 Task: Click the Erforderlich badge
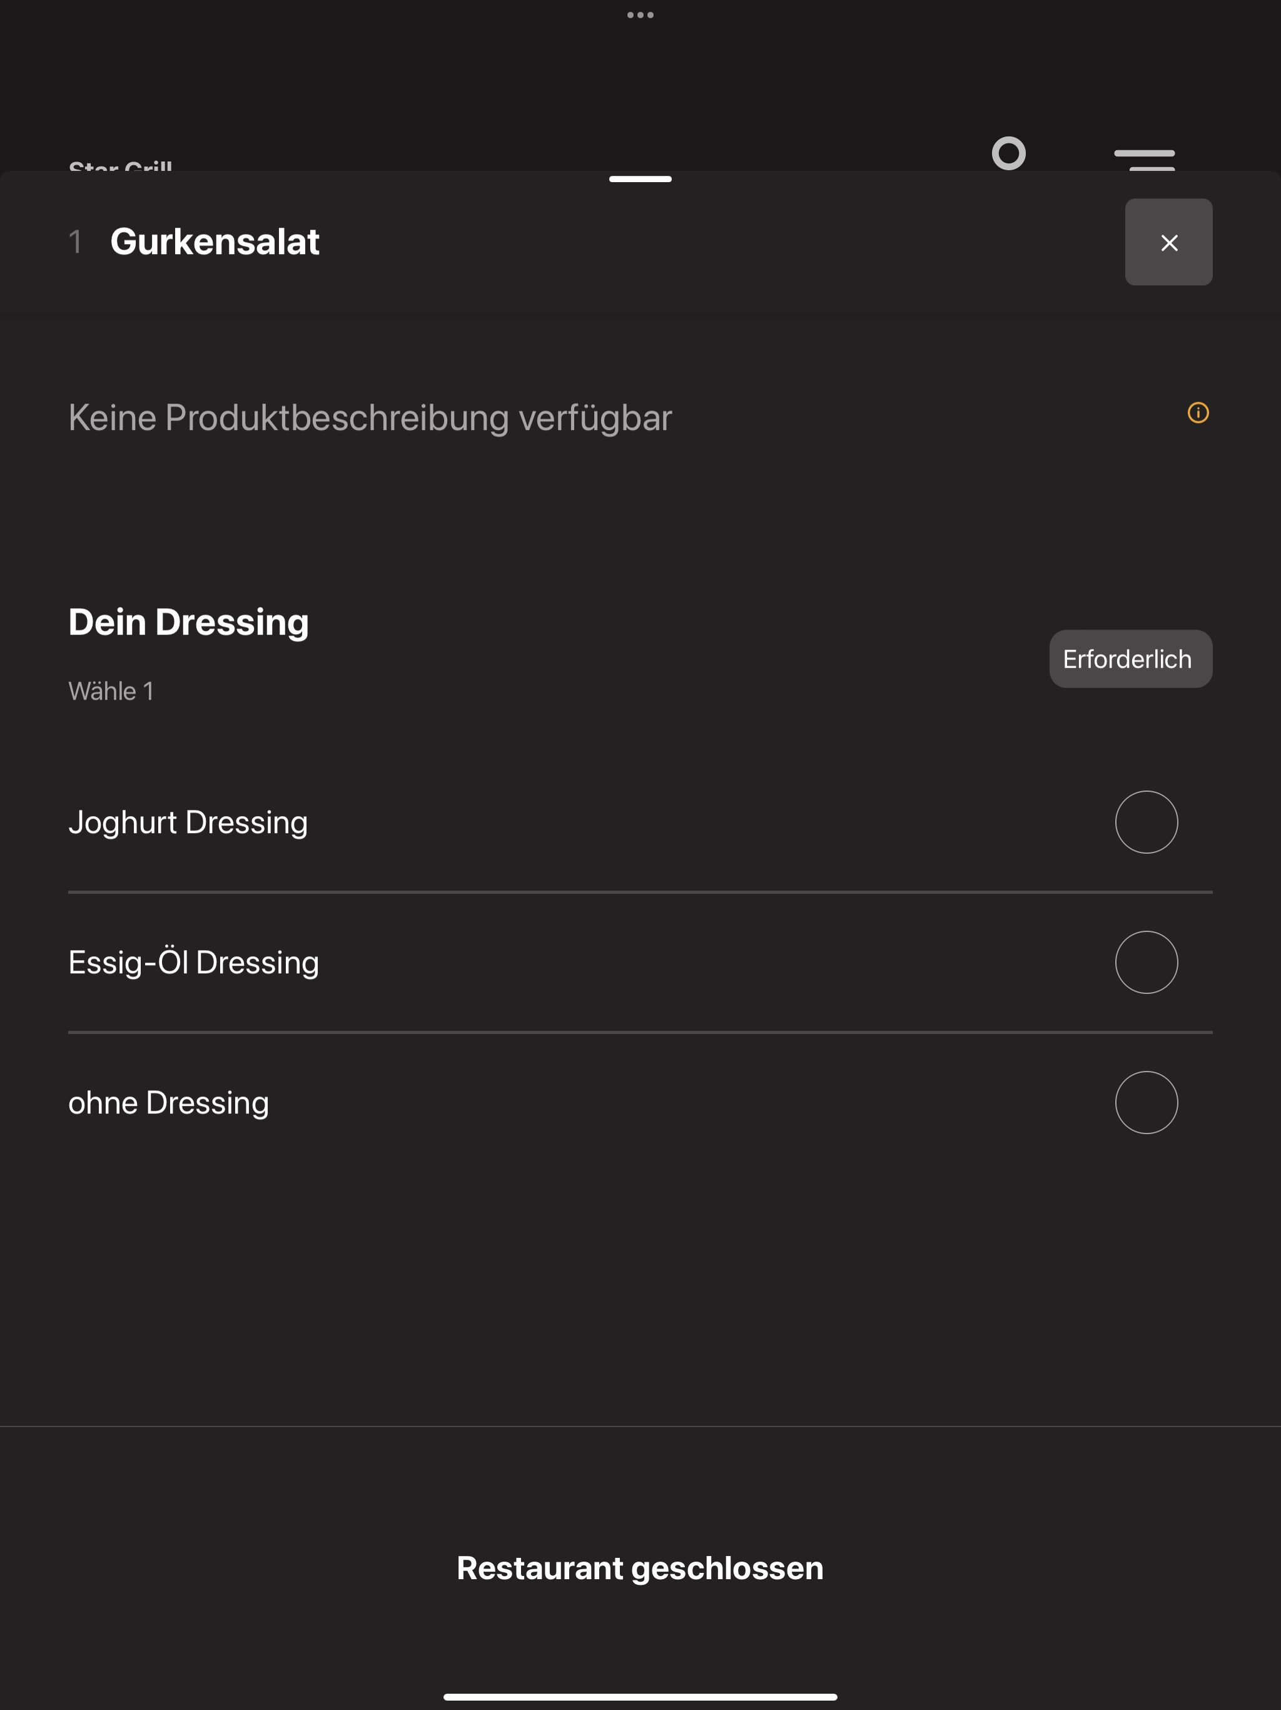1130,658
